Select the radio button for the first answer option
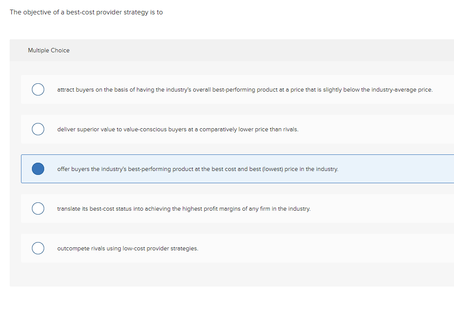454x311 pixels. [x=38, y=89]
